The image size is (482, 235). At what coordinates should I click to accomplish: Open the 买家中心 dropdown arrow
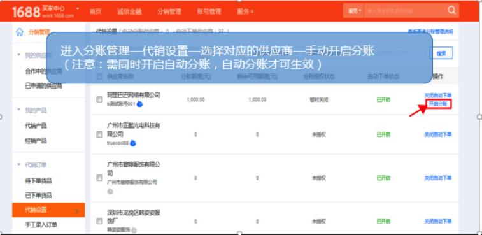78,8
